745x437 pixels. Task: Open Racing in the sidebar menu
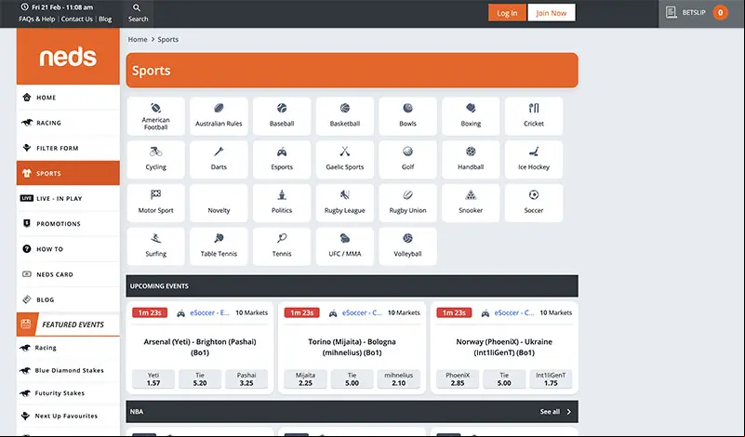(x=68, y=123)
